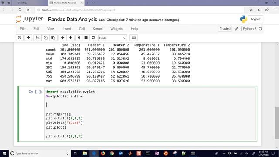Click the pencil edit mode indicator

pos(236,29)
